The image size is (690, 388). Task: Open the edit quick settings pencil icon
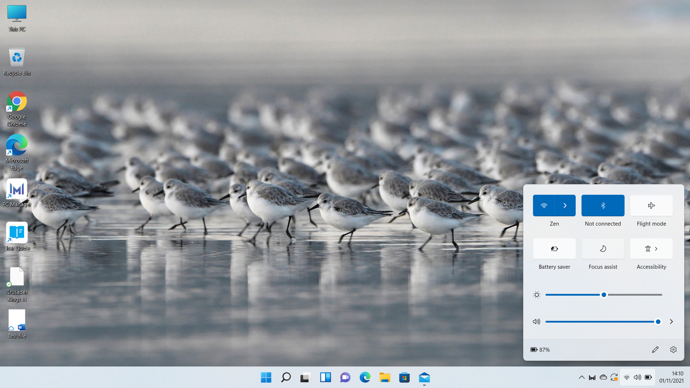point(655,350)
